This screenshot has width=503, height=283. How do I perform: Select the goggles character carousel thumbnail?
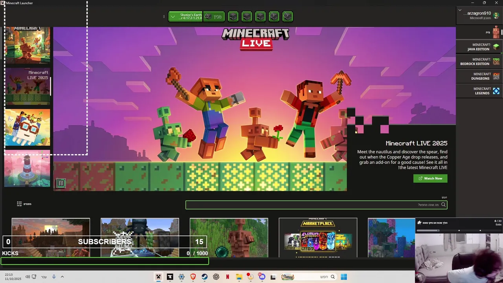[x=27, y=127]
